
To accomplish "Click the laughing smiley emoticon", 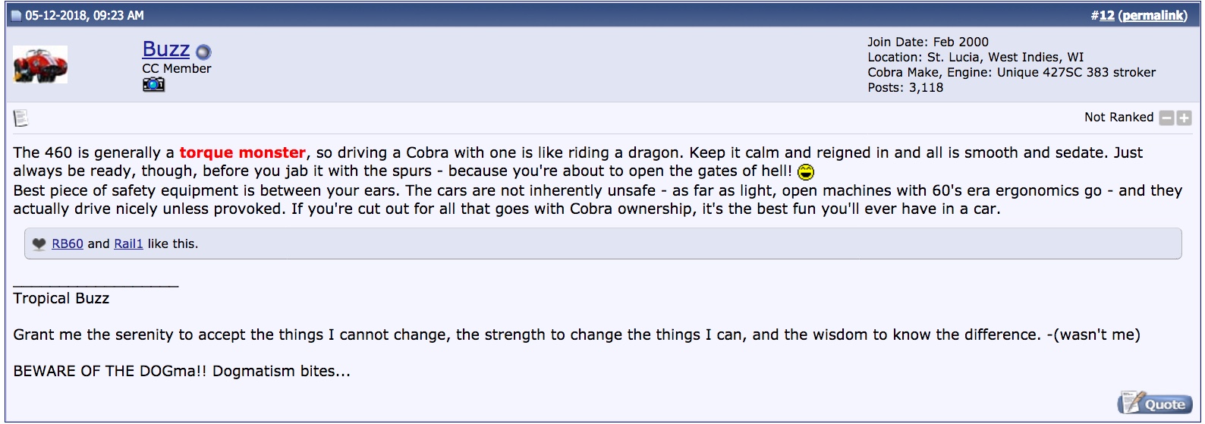I will (x=806, y=172).
